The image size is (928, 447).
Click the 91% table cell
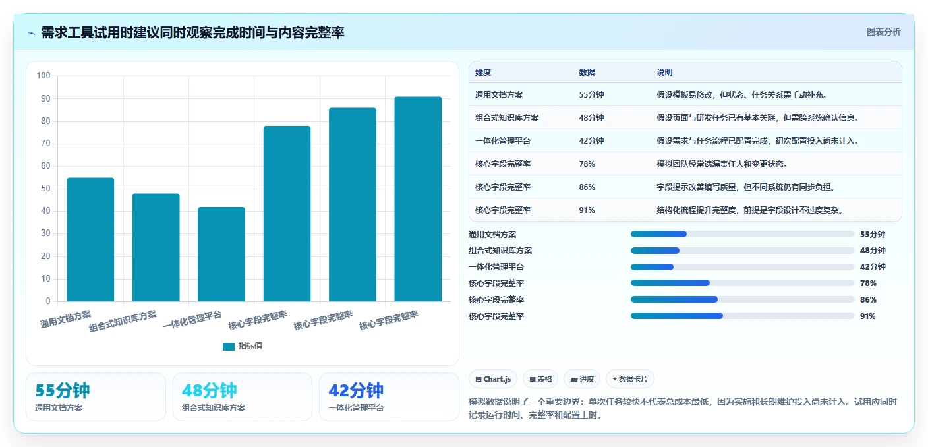pos(587,210)
